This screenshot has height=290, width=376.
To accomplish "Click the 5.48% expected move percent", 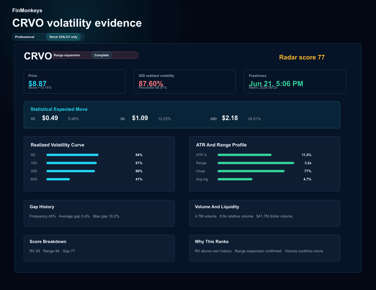I will click(x=73, y=119).
